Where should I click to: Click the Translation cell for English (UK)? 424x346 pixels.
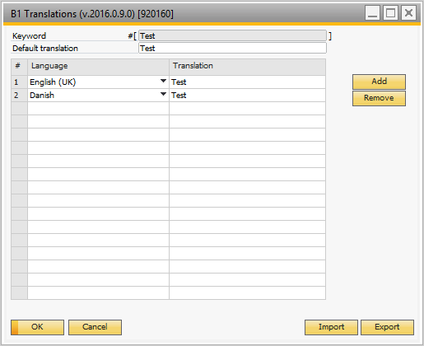point(247,82)
